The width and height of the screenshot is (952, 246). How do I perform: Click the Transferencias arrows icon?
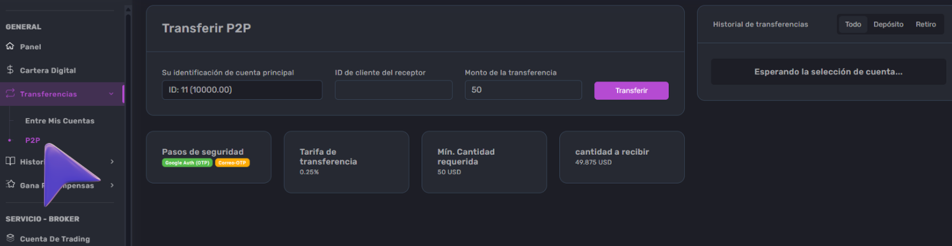pyautogui.click(x=10, y=94)
